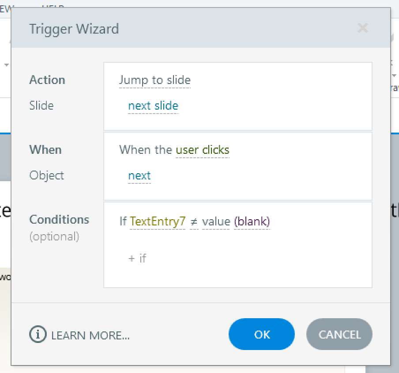Click the 'value' type in condition

tap(216, 221)
